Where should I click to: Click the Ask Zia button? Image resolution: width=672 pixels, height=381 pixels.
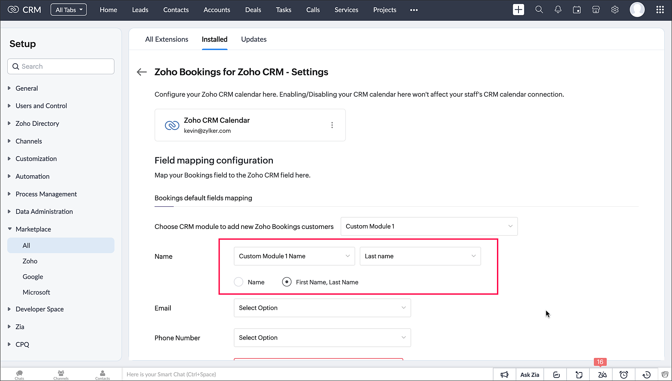click(x=530, y=375)
